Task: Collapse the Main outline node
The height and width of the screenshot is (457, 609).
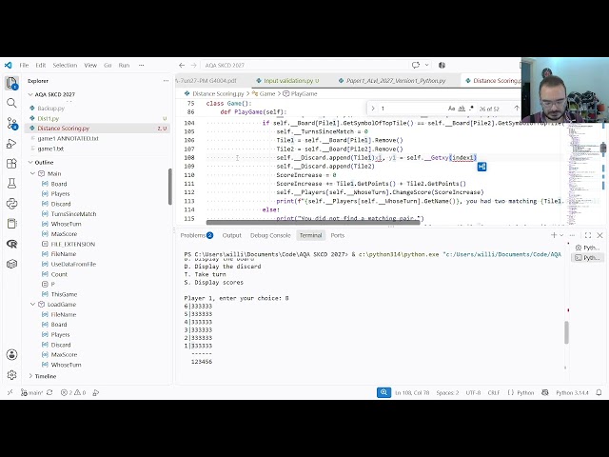Action: [33, 173]
